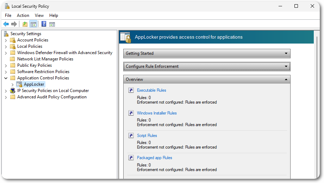
Task: Open Help via blue question mark icon
Action: tap(44, 24)
